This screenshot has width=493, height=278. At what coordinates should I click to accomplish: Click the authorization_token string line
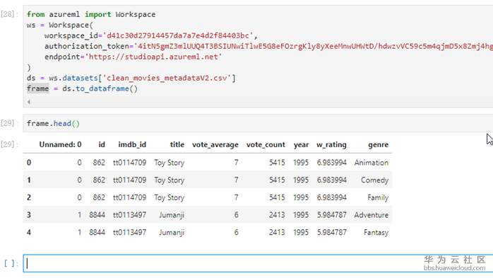(268, 46)
